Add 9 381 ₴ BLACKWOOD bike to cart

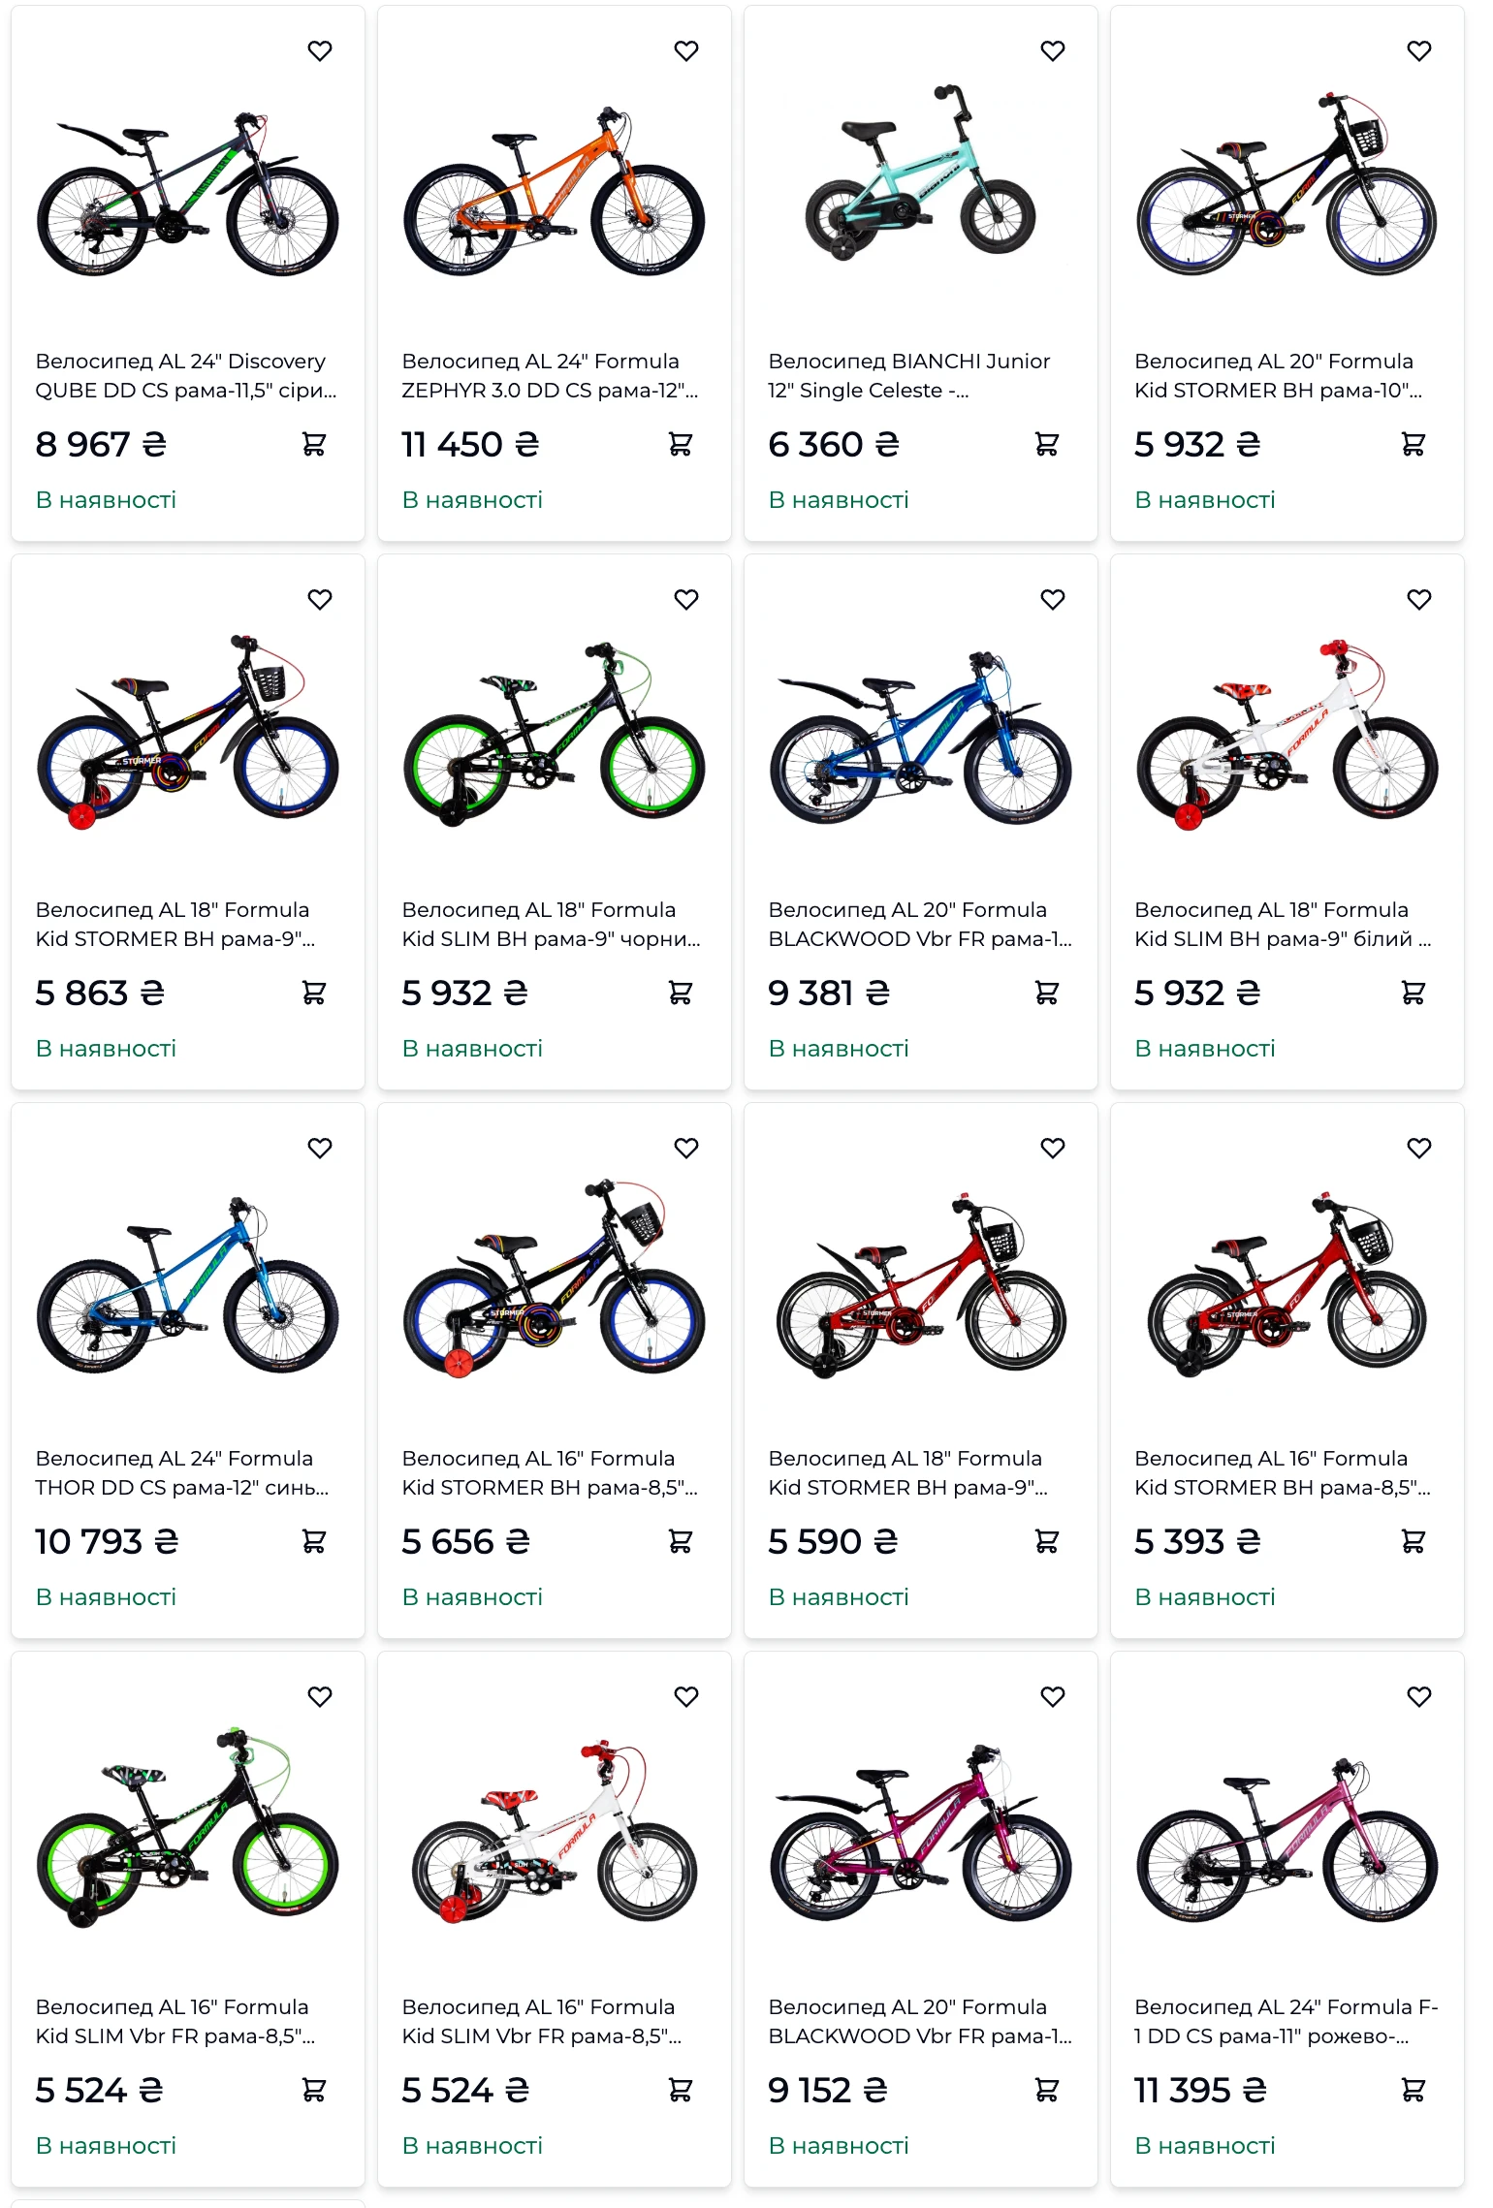click(x=1047, y=993)
